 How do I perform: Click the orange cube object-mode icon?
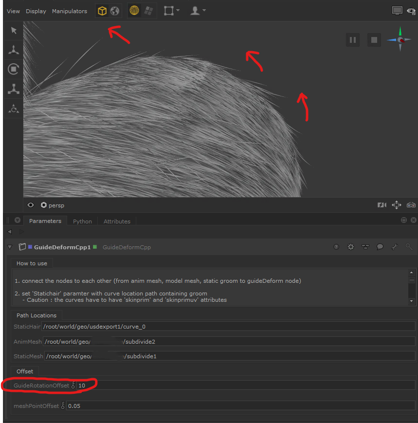pyautogui.click(x=102, y=11)
